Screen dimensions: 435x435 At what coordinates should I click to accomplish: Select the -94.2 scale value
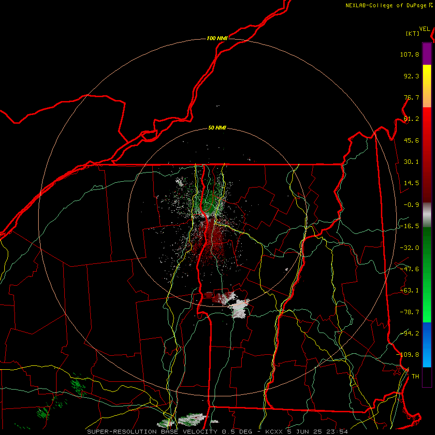coord(409,333)
